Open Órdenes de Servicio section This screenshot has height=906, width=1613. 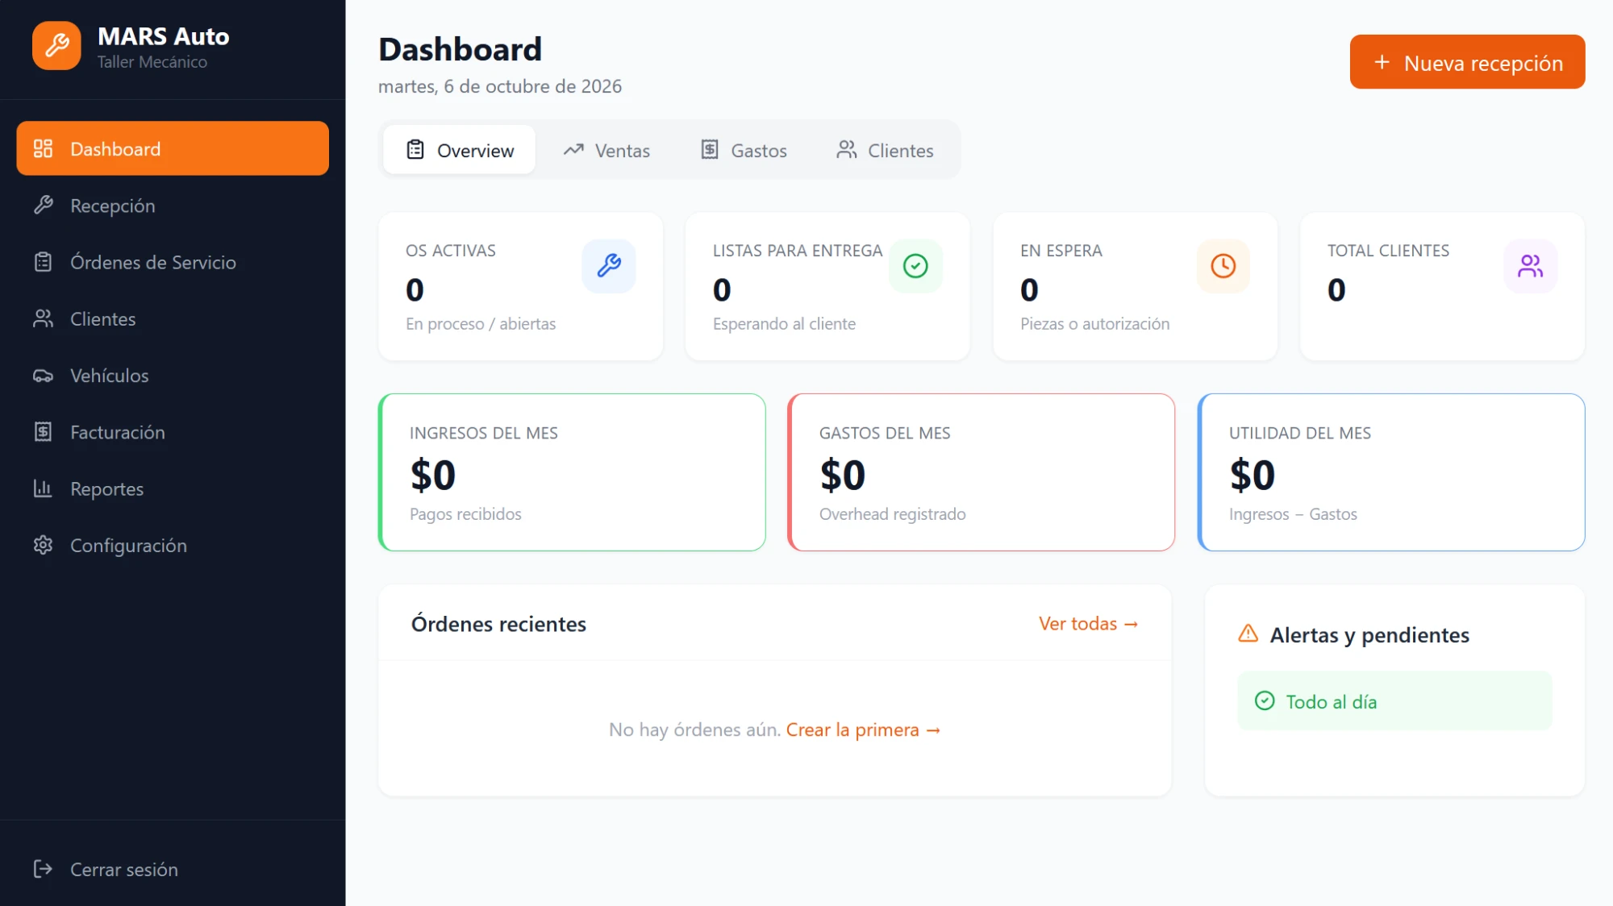pos(173,262)
